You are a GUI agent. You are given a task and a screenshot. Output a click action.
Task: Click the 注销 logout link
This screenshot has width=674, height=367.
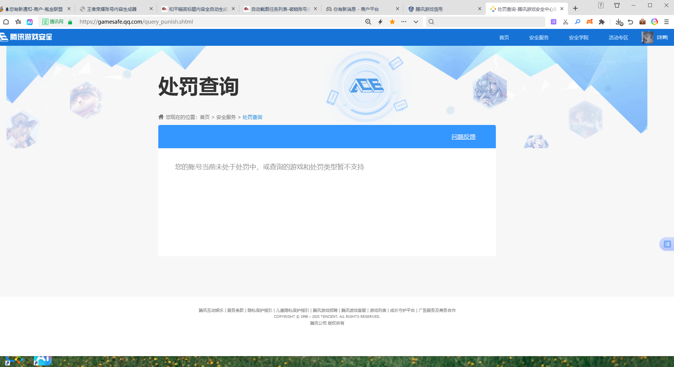(662, 37)
